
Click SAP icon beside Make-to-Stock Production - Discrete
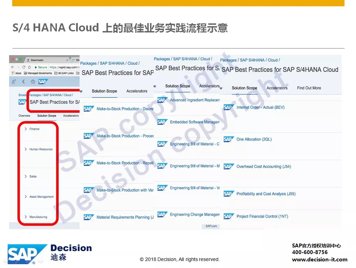pyautogui.click(x=89, y=109)
